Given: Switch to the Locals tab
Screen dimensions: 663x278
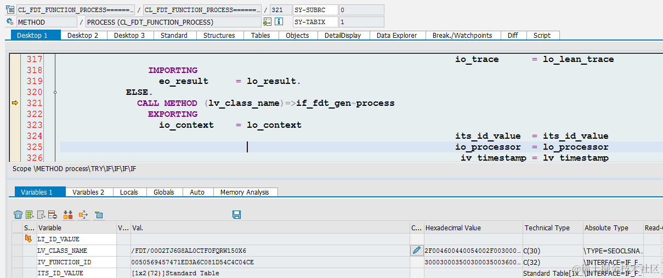Looking at the screenshot, I should [129, 192].
